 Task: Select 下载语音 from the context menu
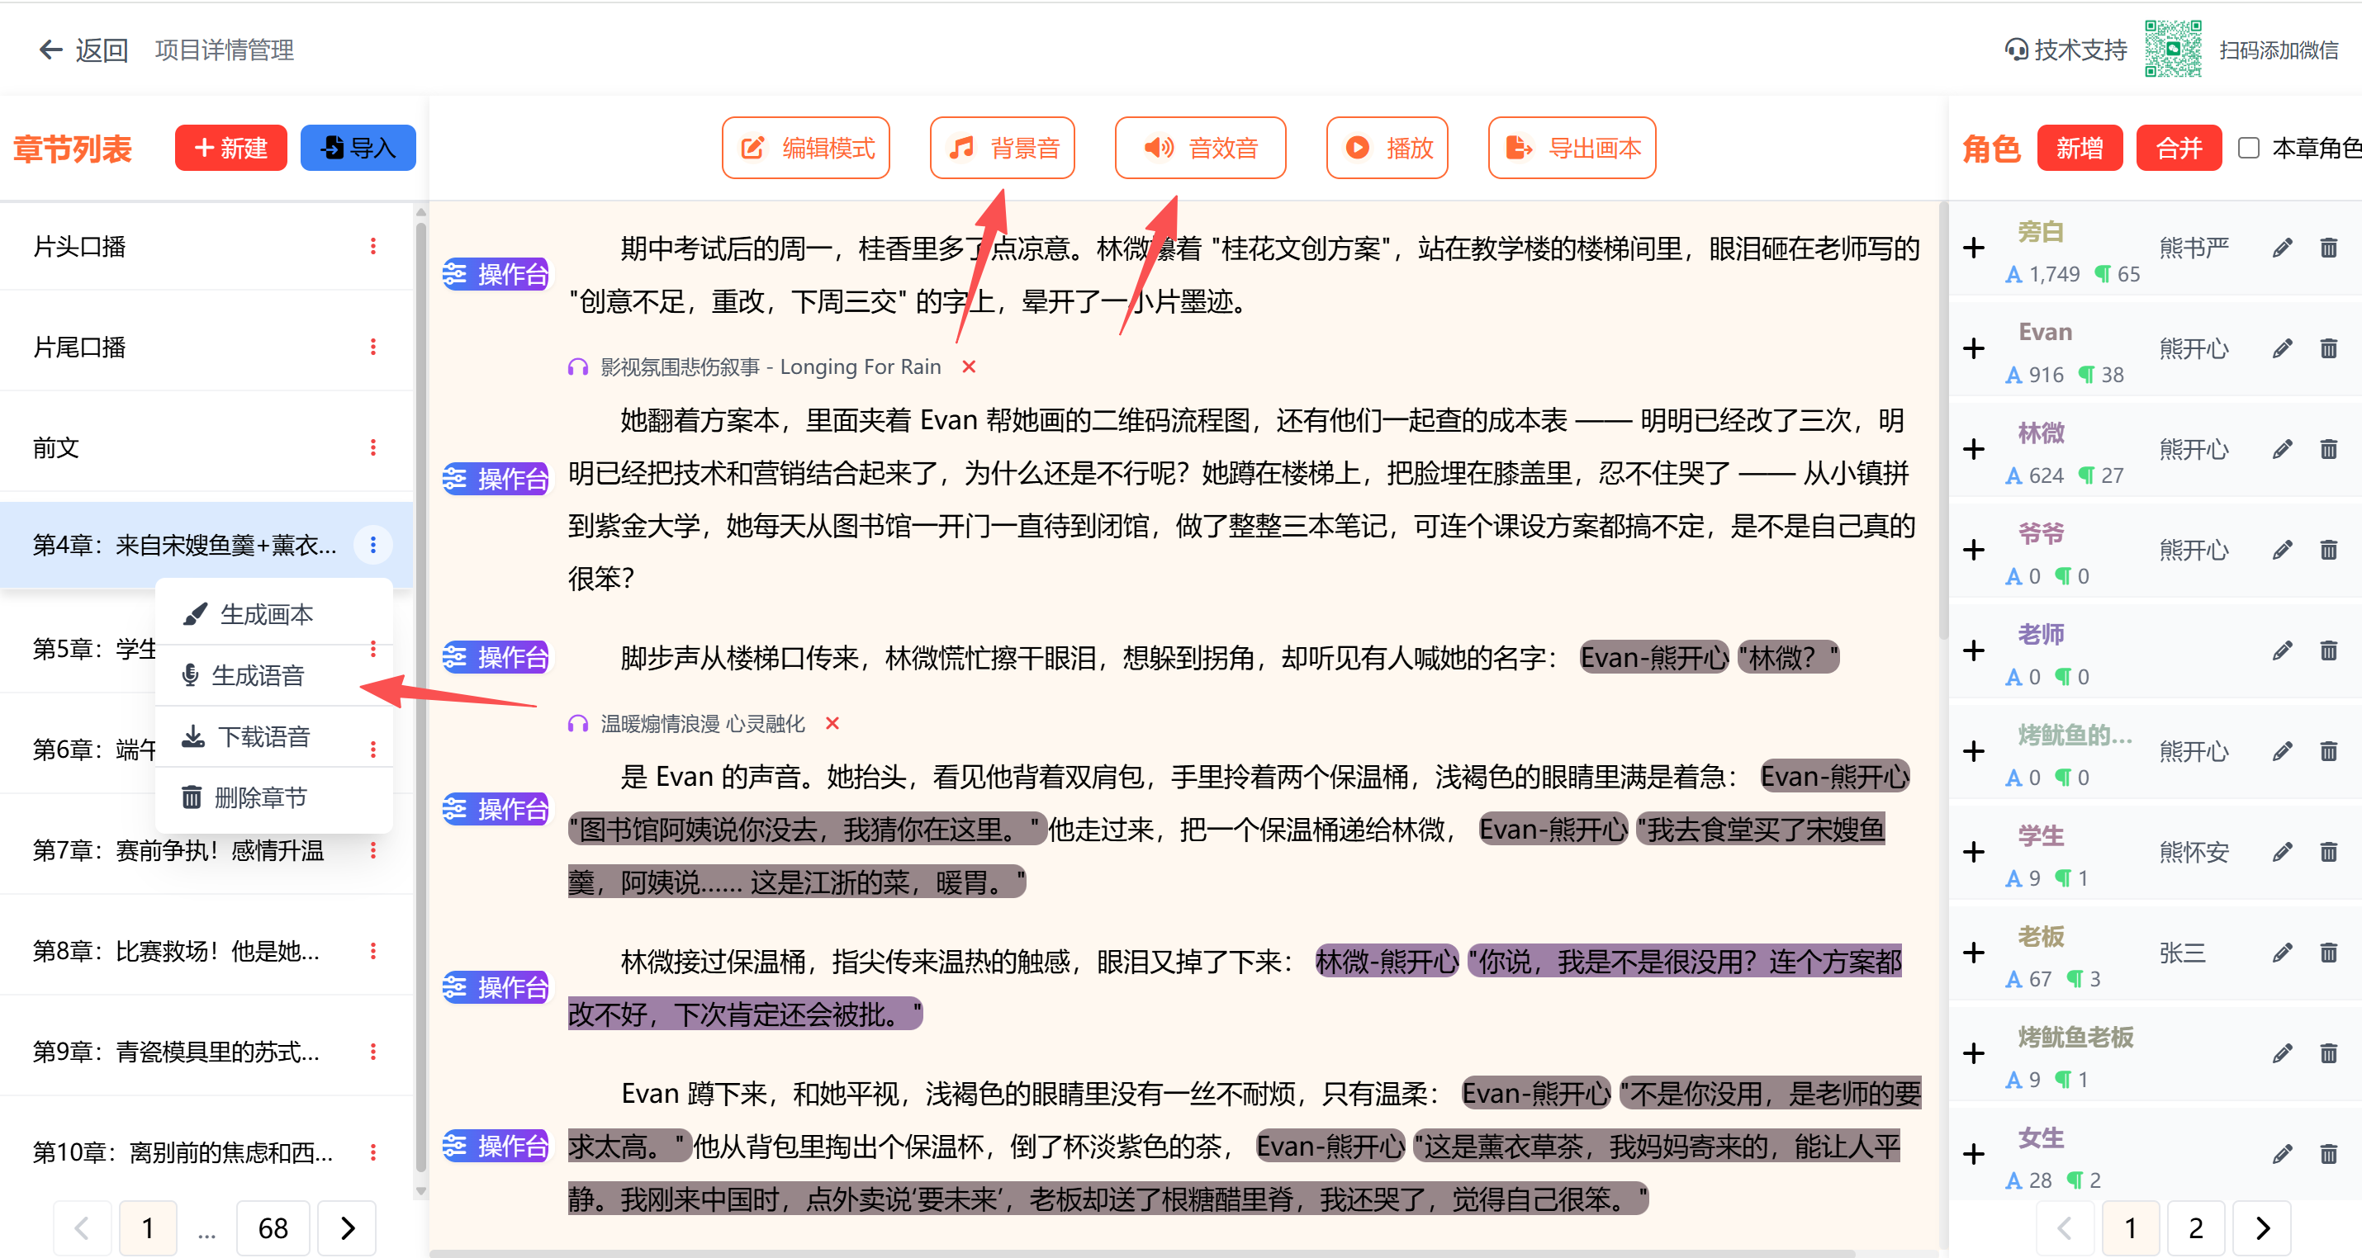pyautogui.click(x=263, y=738)
